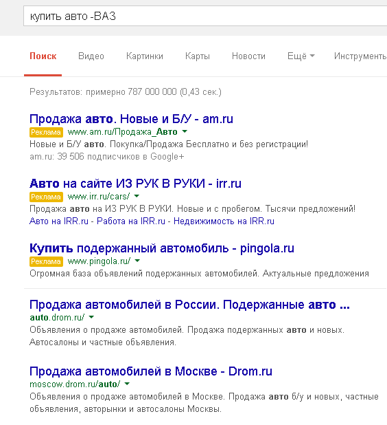Follow the "Работа на IRR.ru" sitelink

(x=131, y=221)
